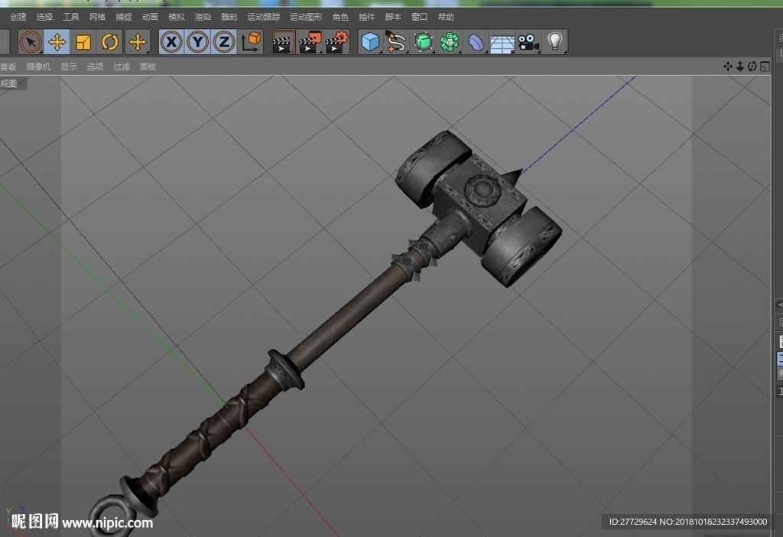
Task: Open the viewport 查看 menu
Action: pos(8,67)
